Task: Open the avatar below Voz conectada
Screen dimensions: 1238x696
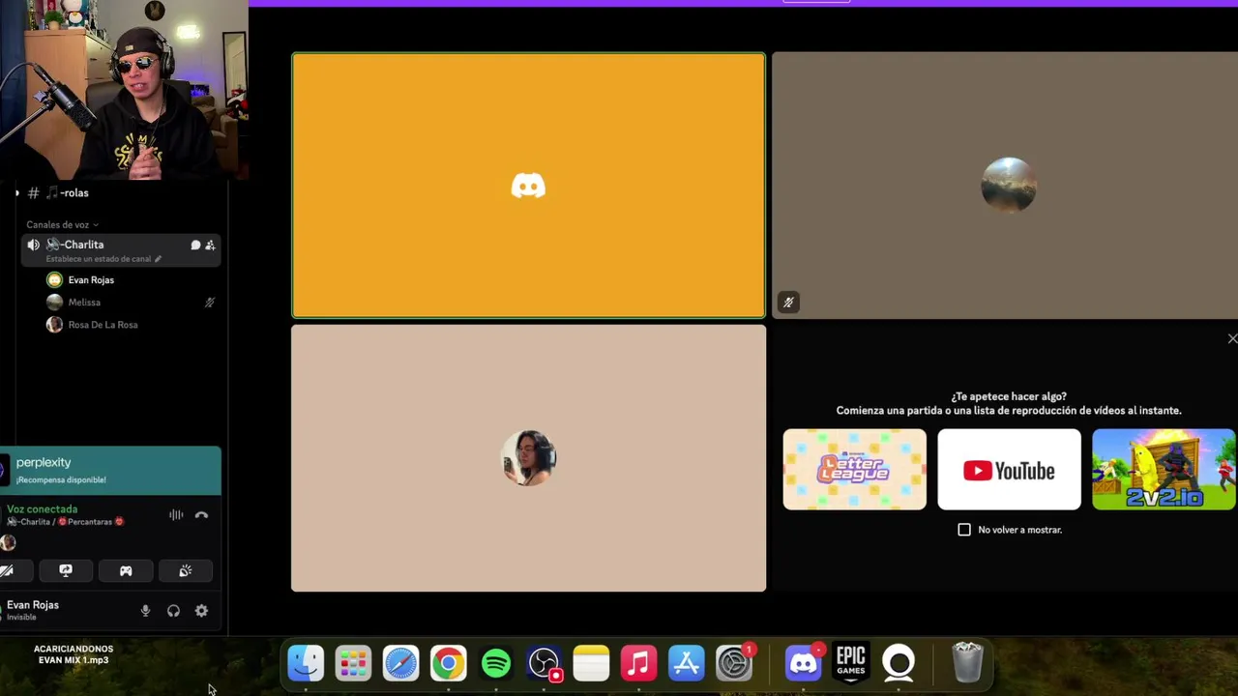Action: tap(8, 543)
